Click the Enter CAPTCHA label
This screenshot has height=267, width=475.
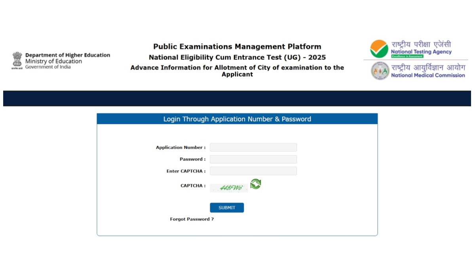(186, 171)
